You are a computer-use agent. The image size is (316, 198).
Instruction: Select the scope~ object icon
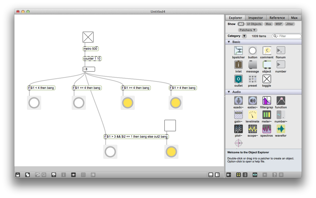pos(253,129)
